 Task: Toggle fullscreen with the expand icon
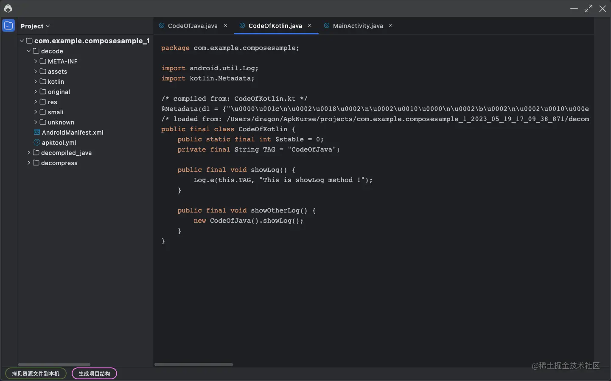(589, 8)
